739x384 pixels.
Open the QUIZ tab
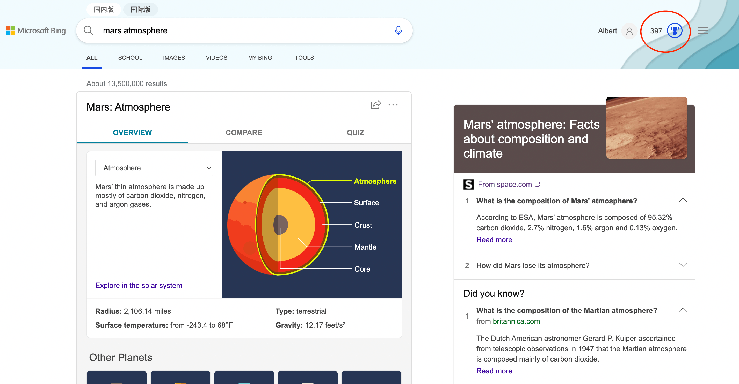click(355, 133)
